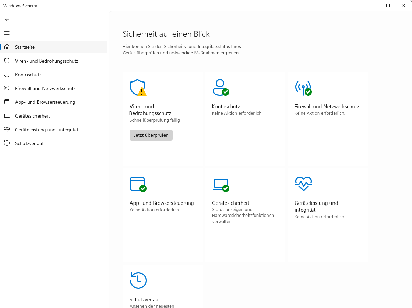Open Geräteleistung und -integrität sidebar item
This screenshot has height=308, width=412.
coord(46,130)
